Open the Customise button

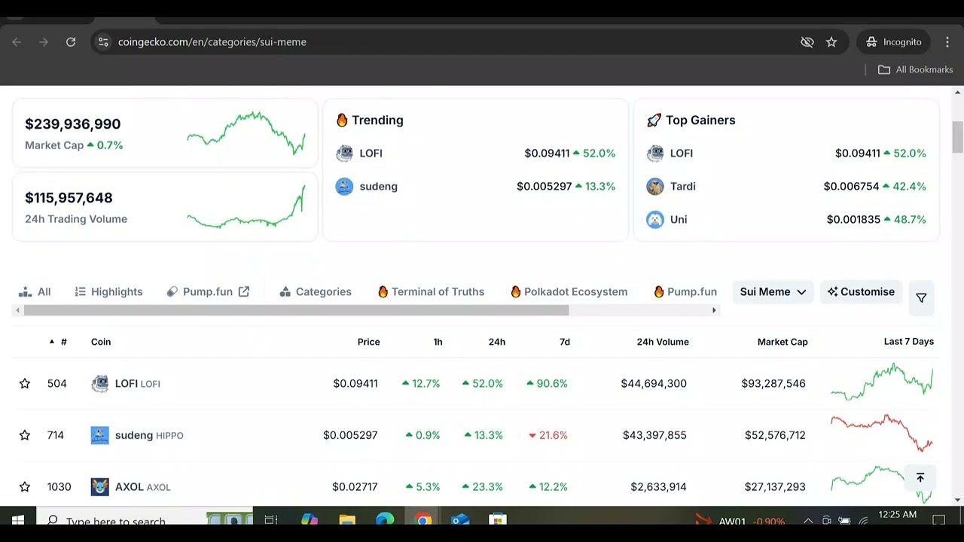click(x=861, y=292)
